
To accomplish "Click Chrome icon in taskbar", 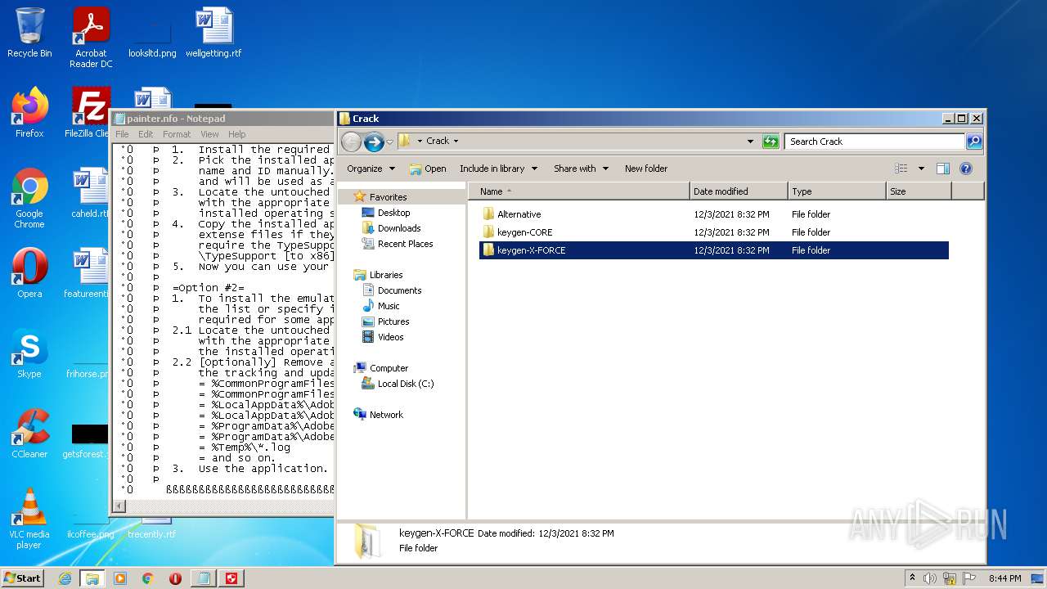I will click(148, 578).
